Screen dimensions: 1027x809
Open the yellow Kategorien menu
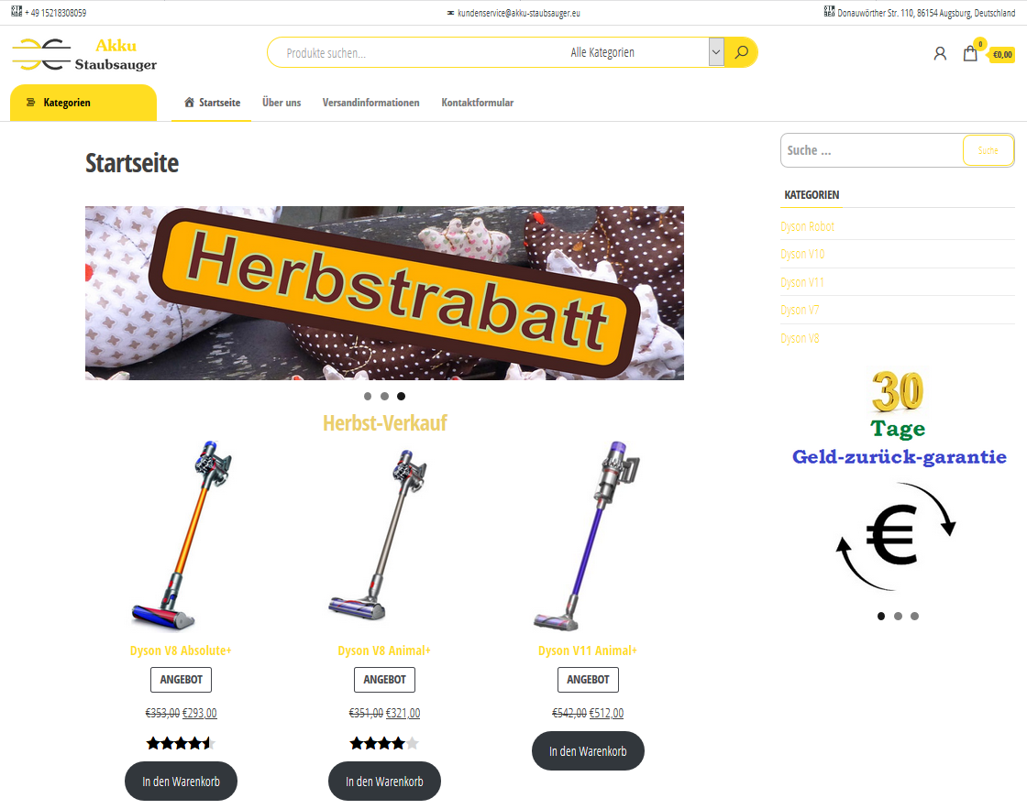click(x=83, y=103)
